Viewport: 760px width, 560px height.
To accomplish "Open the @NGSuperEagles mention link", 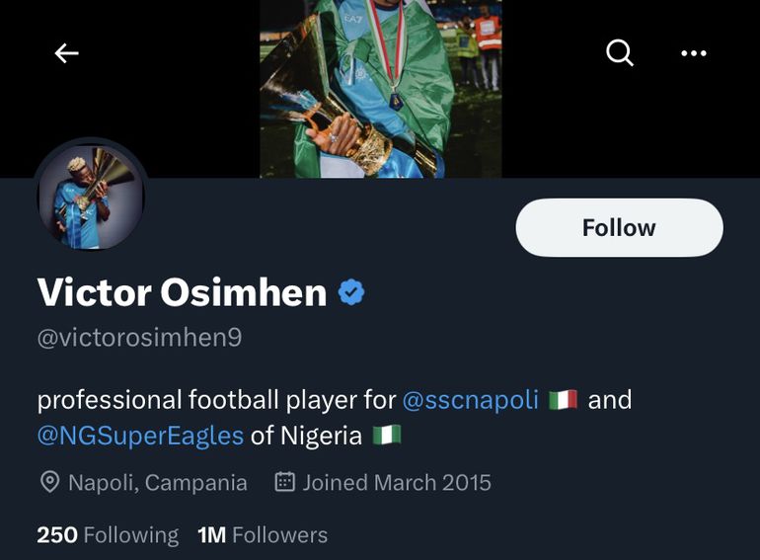I will [140, 435].
